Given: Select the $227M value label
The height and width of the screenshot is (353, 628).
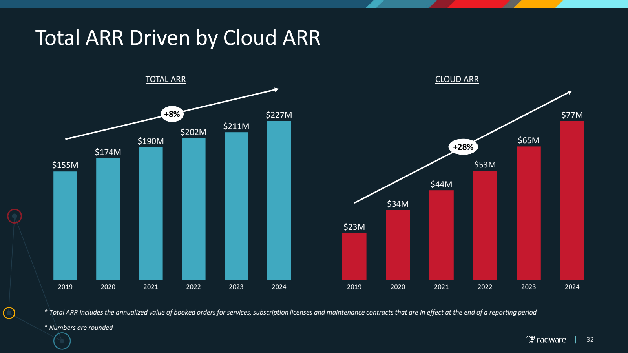Looking at the screenshot, I should [279, 115].
